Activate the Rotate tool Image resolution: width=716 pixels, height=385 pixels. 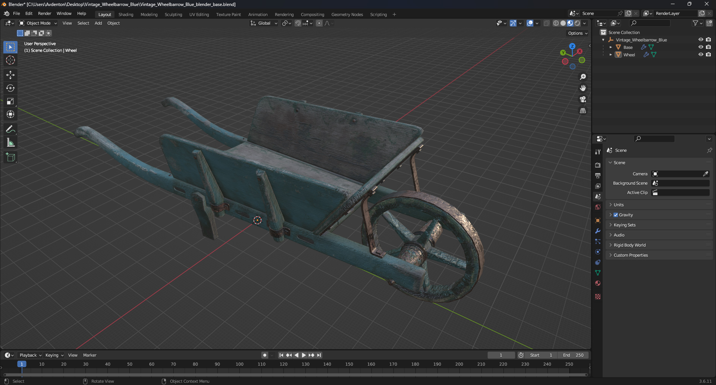10,88
